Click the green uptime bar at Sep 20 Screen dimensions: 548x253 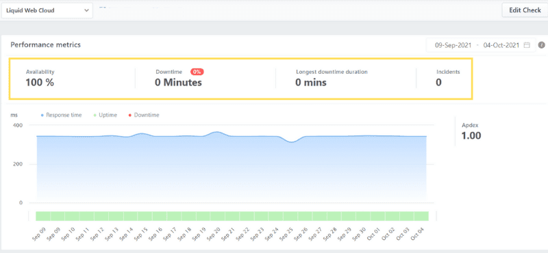click(218, 216)
